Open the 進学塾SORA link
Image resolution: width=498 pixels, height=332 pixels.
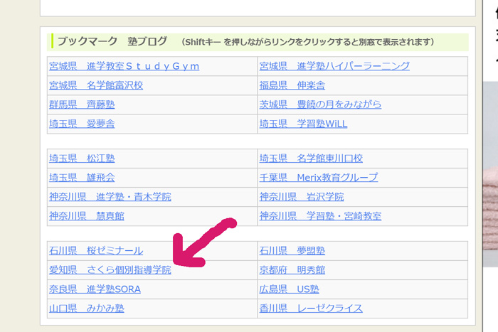[95, 289]
